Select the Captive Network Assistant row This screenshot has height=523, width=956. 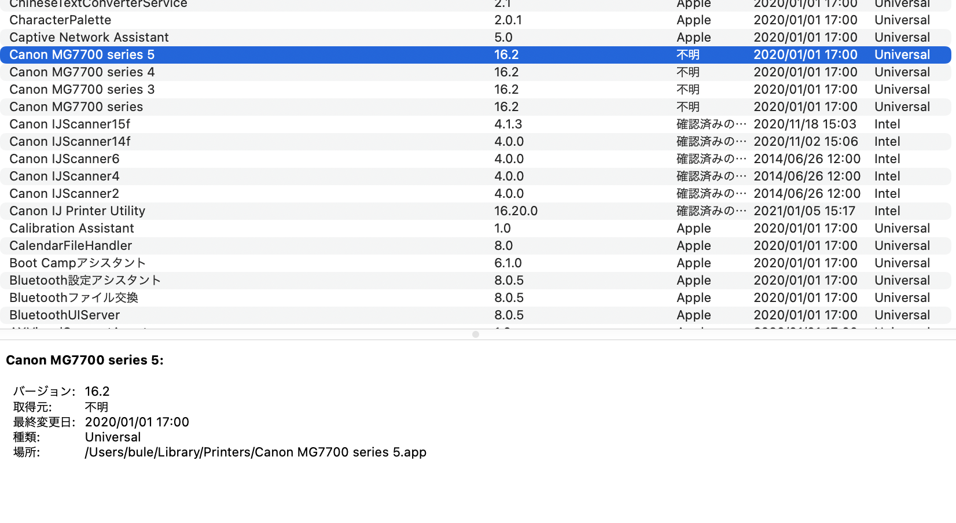[476, 38]
